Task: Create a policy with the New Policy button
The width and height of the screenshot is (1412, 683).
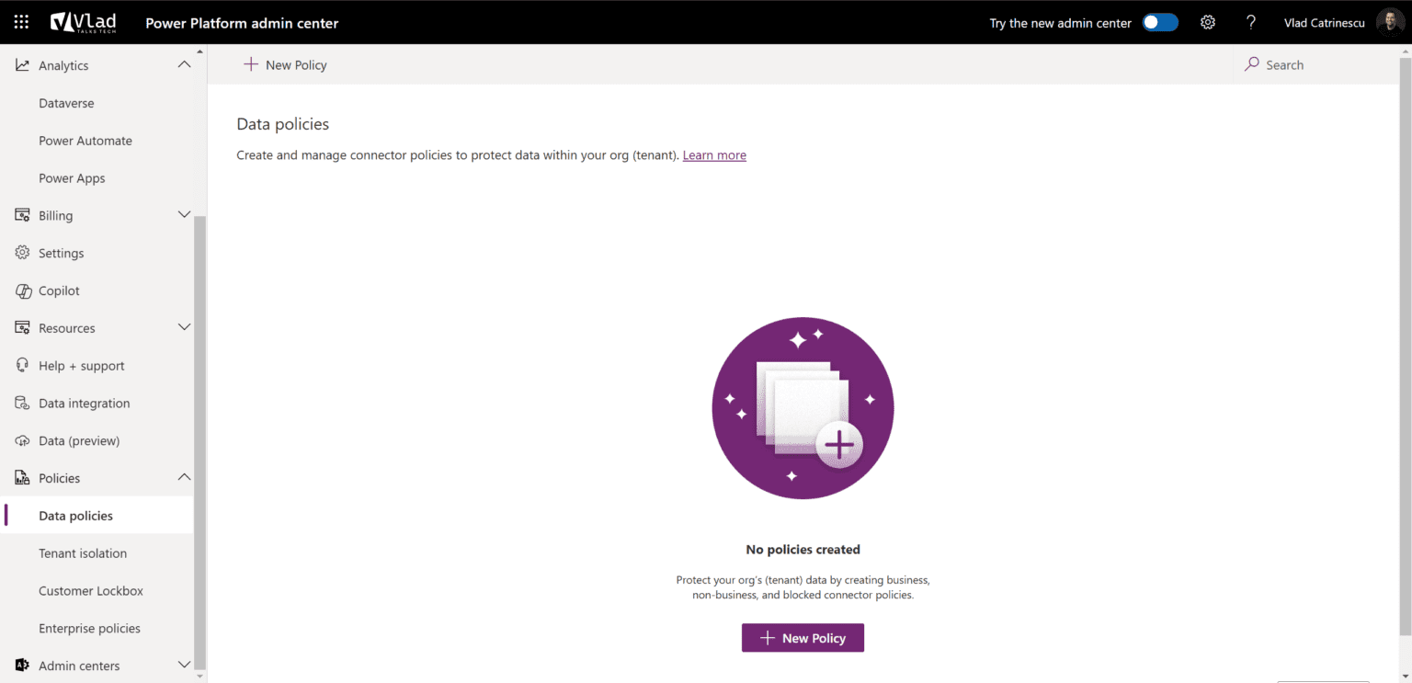Action: pos(802,637)
